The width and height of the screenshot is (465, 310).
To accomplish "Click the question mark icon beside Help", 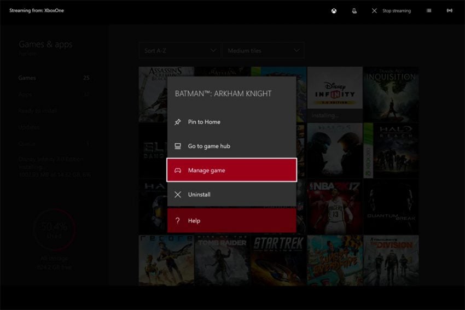I will (x=177, y=221).
